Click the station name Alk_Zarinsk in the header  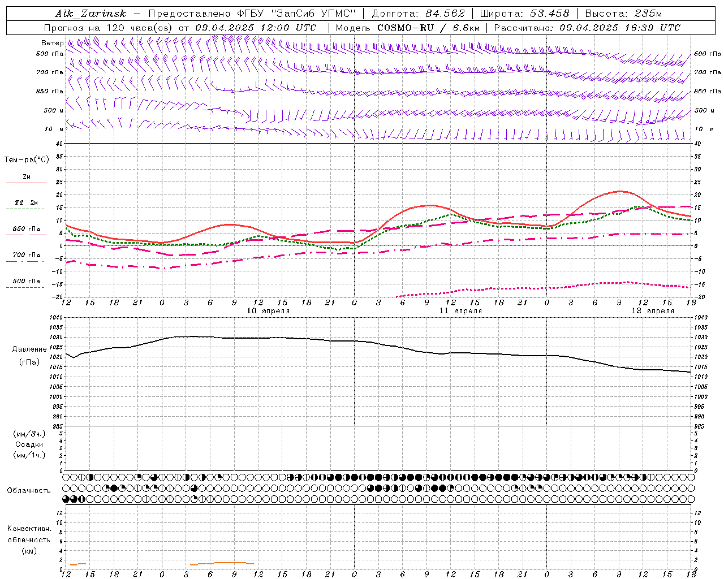tap(90, 14)
